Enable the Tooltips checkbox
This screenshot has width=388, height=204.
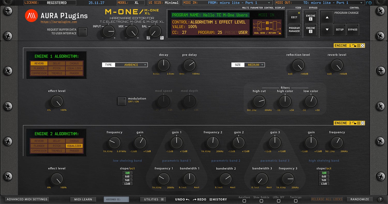coord(295,201)
